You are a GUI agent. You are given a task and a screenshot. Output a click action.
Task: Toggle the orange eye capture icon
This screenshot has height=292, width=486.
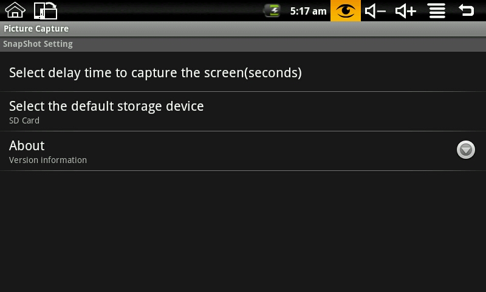[x=346, y=10]
